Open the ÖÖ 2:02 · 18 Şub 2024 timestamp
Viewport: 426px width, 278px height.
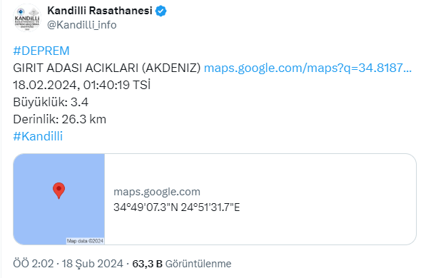coord(68,264)
